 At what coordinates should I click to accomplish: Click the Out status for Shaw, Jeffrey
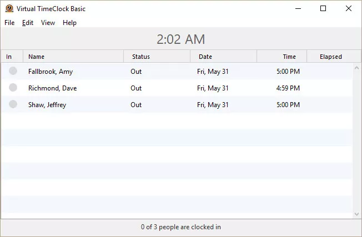point(136,105)
